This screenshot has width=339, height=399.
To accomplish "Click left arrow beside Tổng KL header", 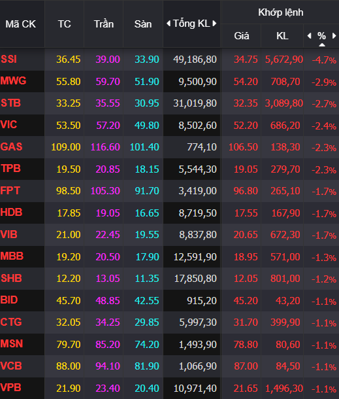I will (x=169, y=24).
